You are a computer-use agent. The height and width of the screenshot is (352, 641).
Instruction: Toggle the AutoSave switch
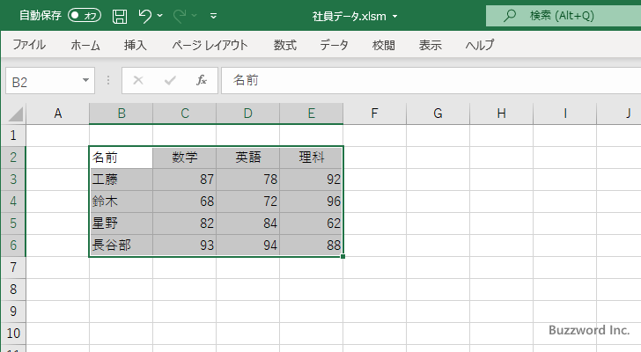click(85, 16)
